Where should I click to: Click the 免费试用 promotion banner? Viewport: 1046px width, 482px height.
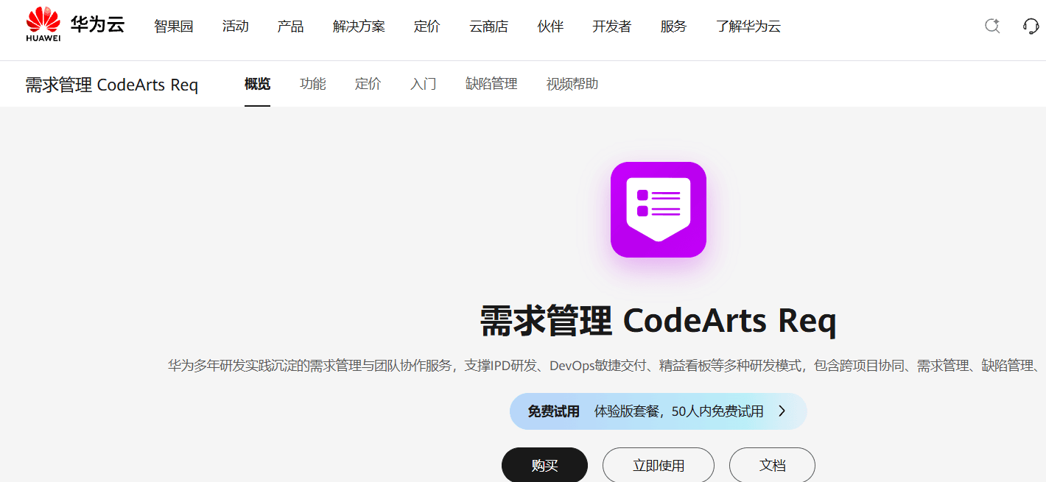[x=659, y=411]
